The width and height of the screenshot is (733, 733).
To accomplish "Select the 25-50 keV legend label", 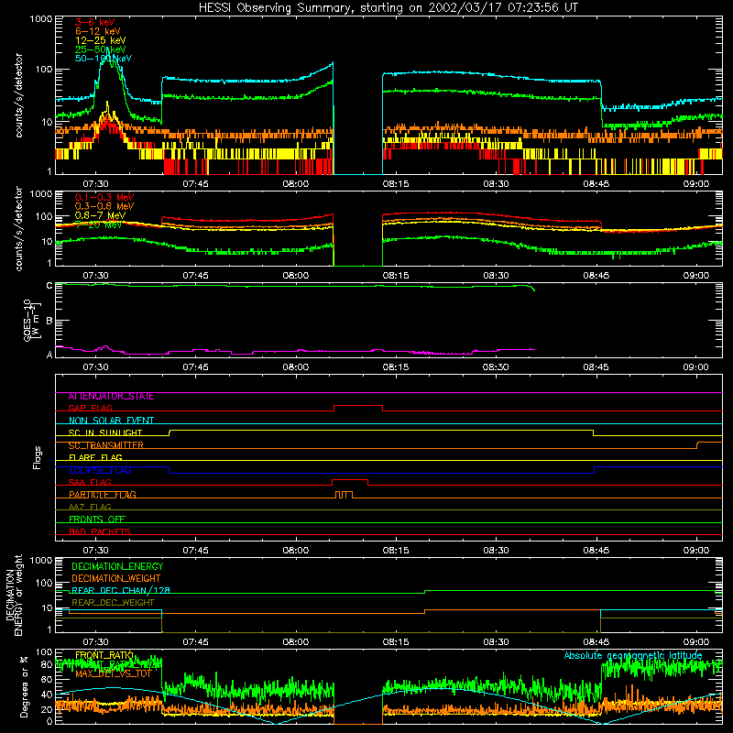I will [100, 49].
